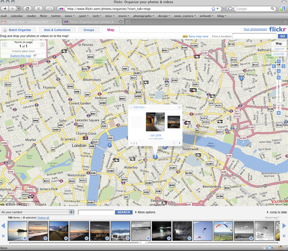Close the car park photo popup
This screenshot has width=288, height=251.
tap(179, 107)
